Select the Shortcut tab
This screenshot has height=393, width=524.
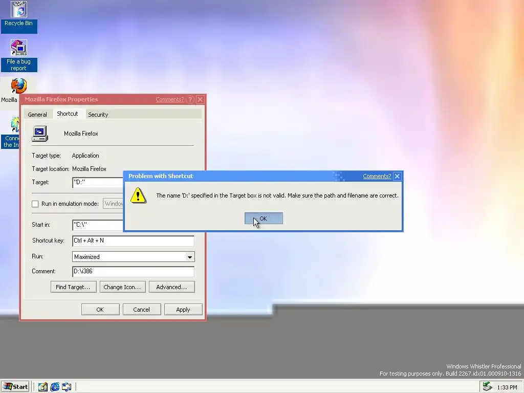click(68, 114)
